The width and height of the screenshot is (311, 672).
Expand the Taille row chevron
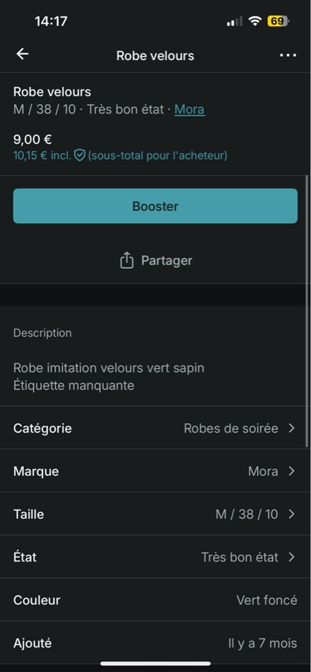[x=291, y=514]
